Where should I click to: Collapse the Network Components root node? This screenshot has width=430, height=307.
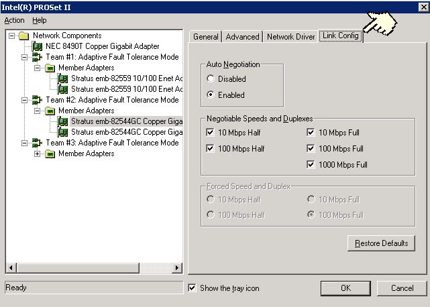(x=11, y=36)
